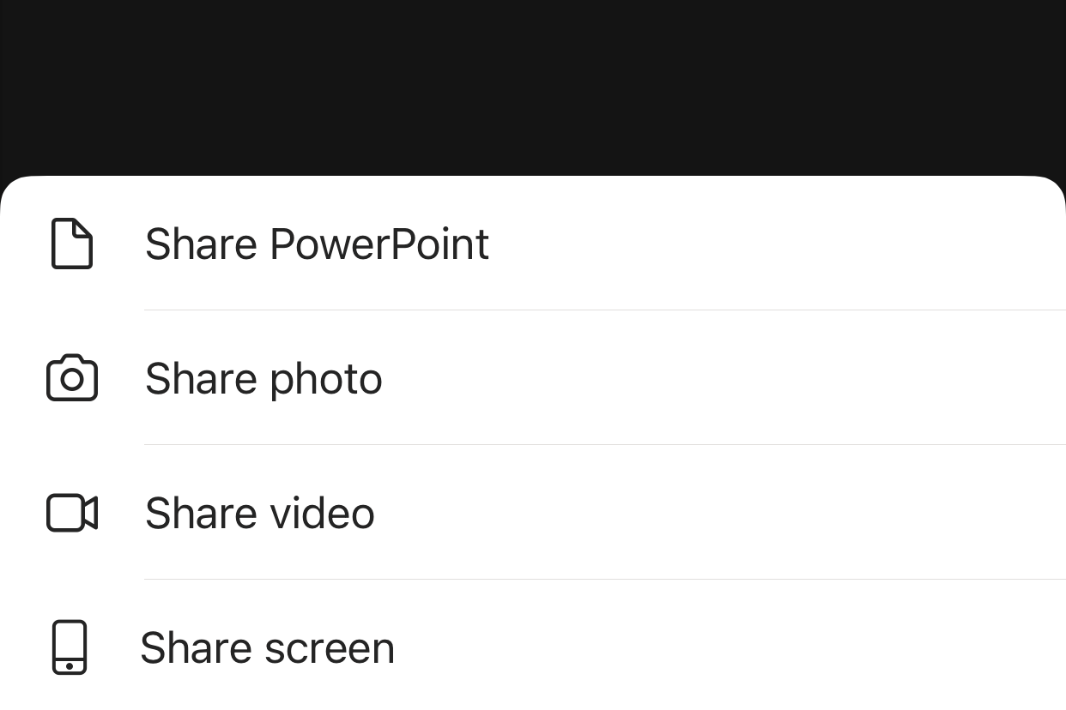Image resolution: width=1066 pixels, height=710 pixels.
Task: Pick the Share video option
Action: [260, 513]
